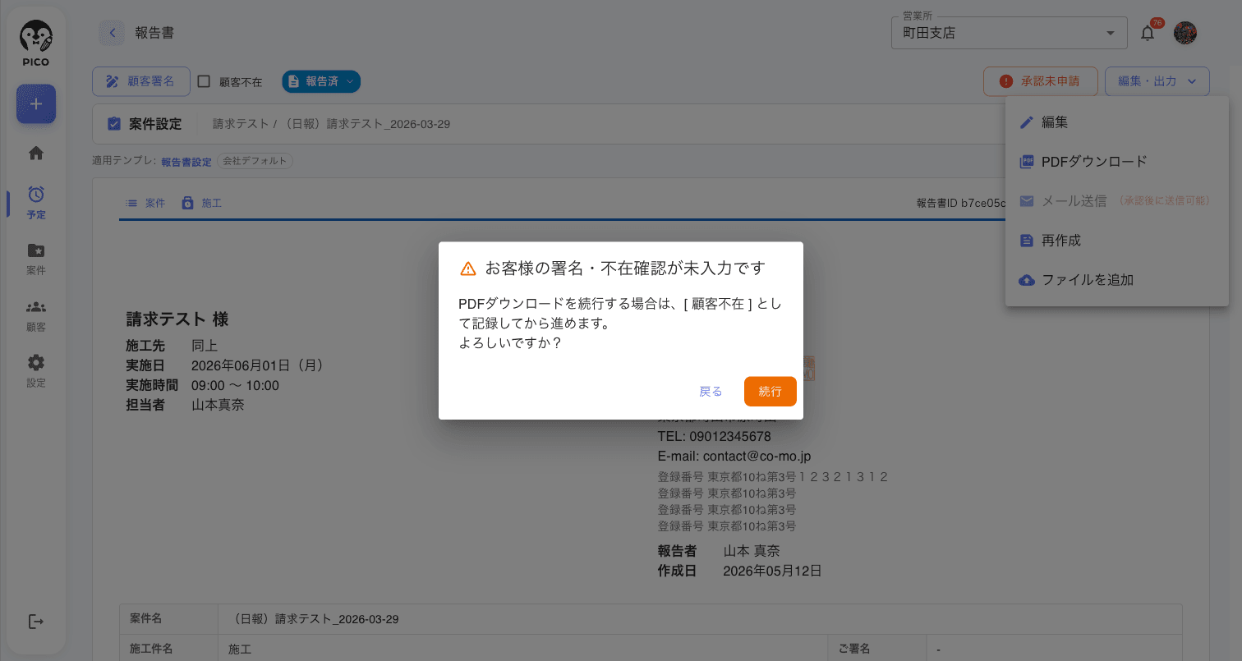Select PDFダウンロード menu item

click(1117, 162)
